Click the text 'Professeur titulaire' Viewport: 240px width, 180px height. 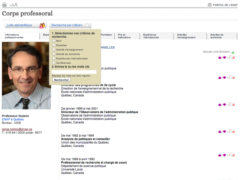coord(16,116)
